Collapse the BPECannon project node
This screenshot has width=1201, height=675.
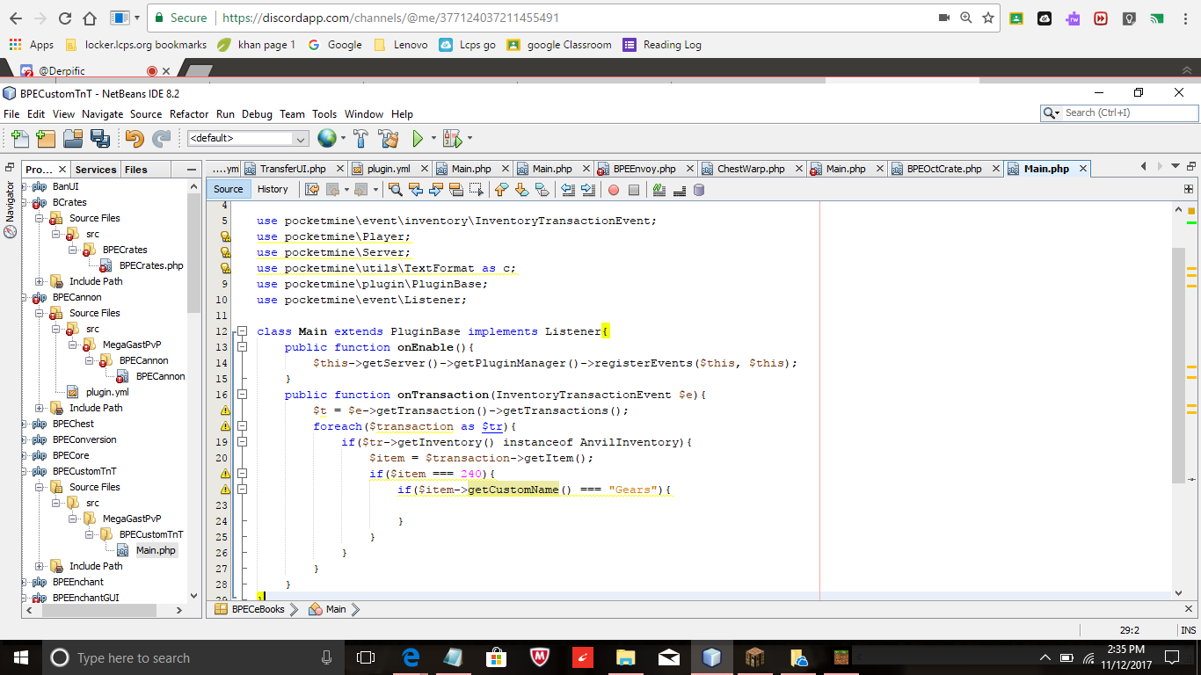[x=25, y=297]
